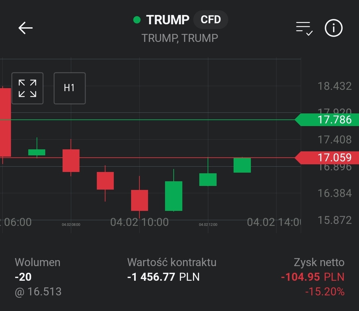This screenshot has height=311, width=359.
Task: Click the red 17.059 price tag
Action: 327,157
